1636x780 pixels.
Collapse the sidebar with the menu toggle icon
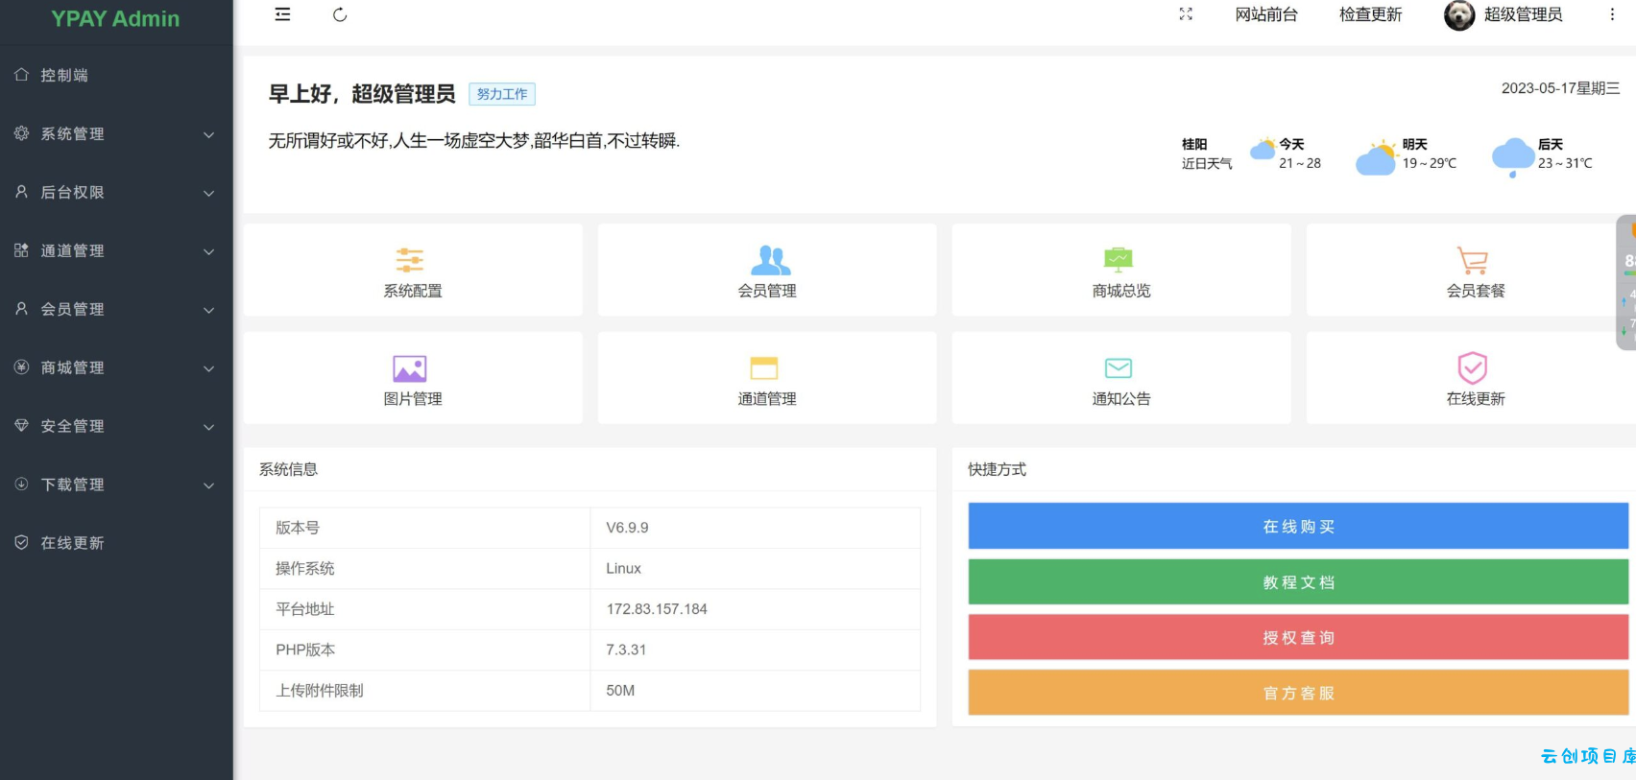(282, 14)
